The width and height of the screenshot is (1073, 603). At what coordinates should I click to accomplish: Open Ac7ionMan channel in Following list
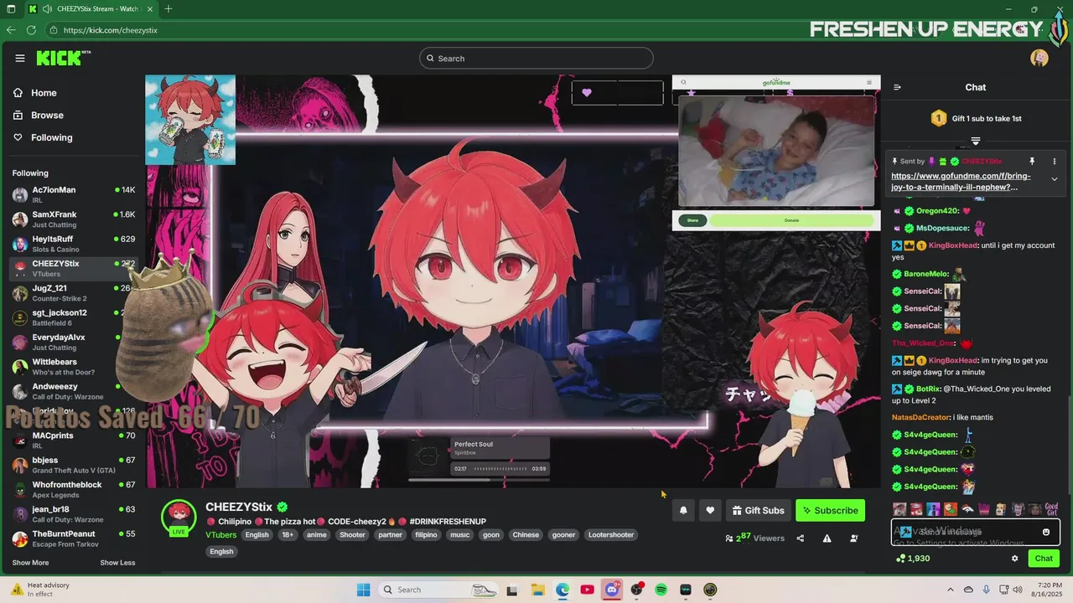(x=74, y=194)
